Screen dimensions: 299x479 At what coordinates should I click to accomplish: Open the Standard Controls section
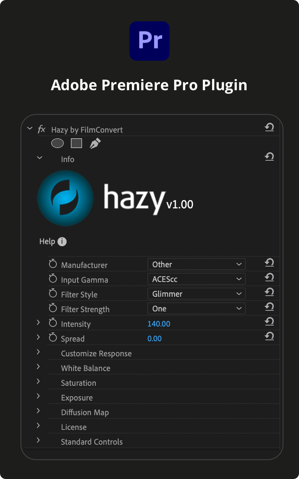(38, 440)
